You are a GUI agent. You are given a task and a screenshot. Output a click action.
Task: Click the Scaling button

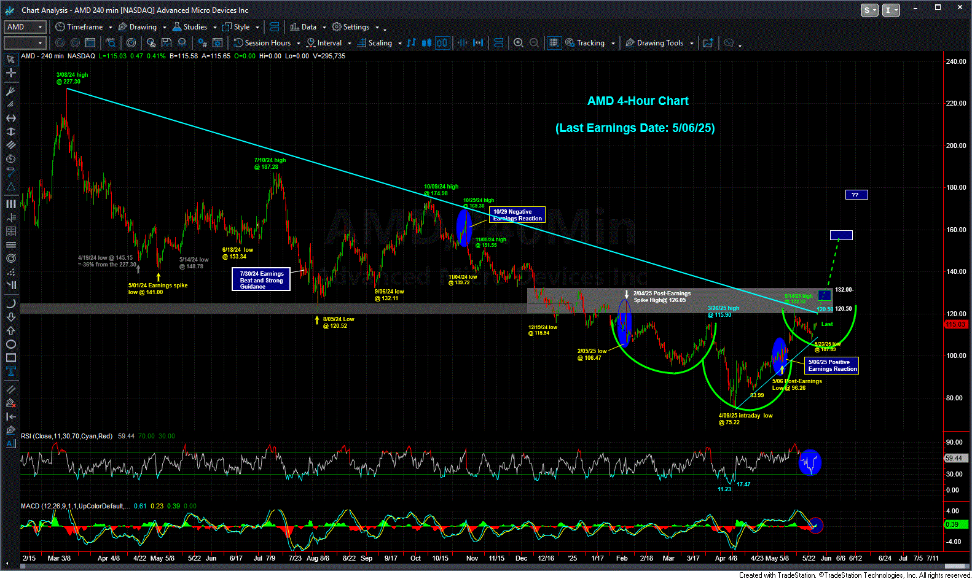coord(375,42)
